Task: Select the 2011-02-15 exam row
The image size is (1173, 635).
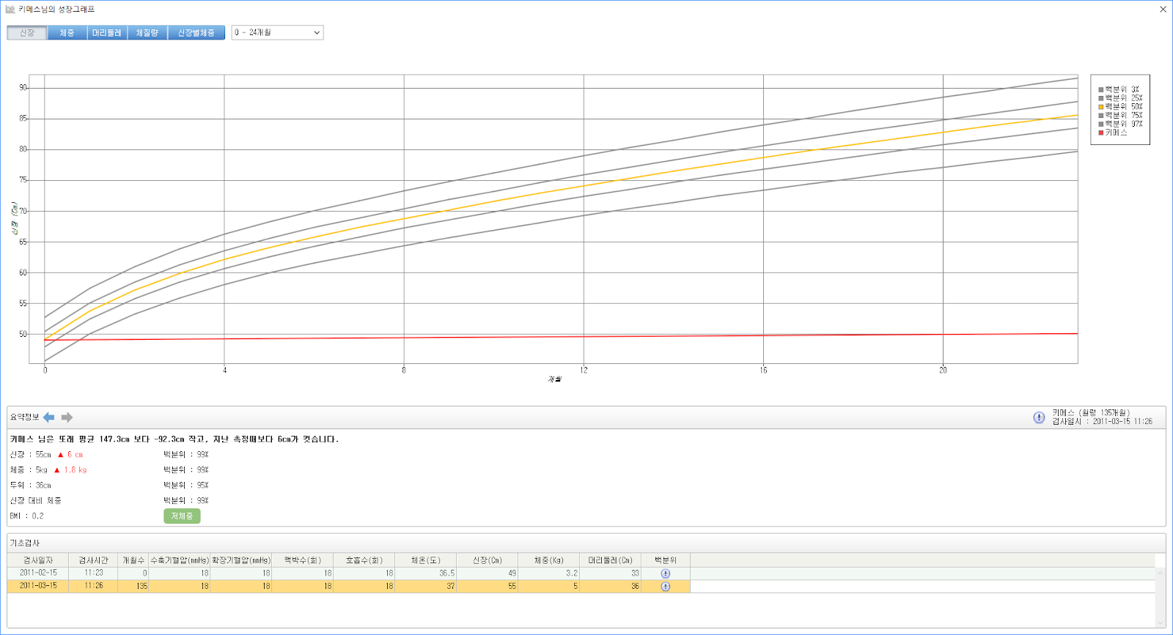Action: click(38, 573)
